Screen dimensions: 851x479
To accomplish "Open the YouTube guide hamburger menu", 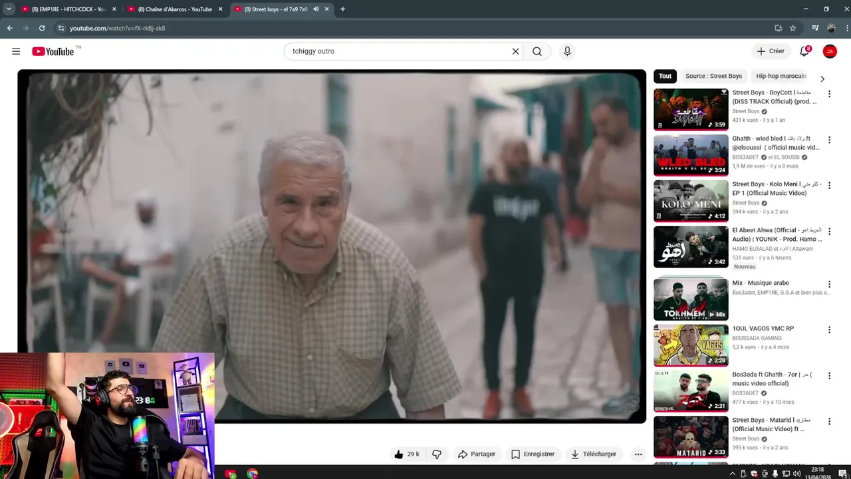I will click(x=16, y=51).
